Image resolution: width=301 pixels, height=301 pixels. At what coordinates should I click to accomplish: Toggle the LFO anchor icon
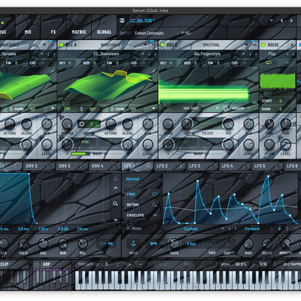[133, 243]
